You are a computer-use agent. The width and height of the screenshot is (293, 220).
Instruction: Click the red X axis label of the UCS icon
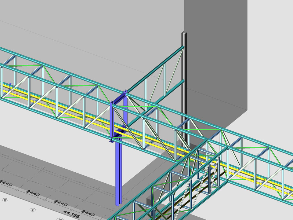click(17, 94)
